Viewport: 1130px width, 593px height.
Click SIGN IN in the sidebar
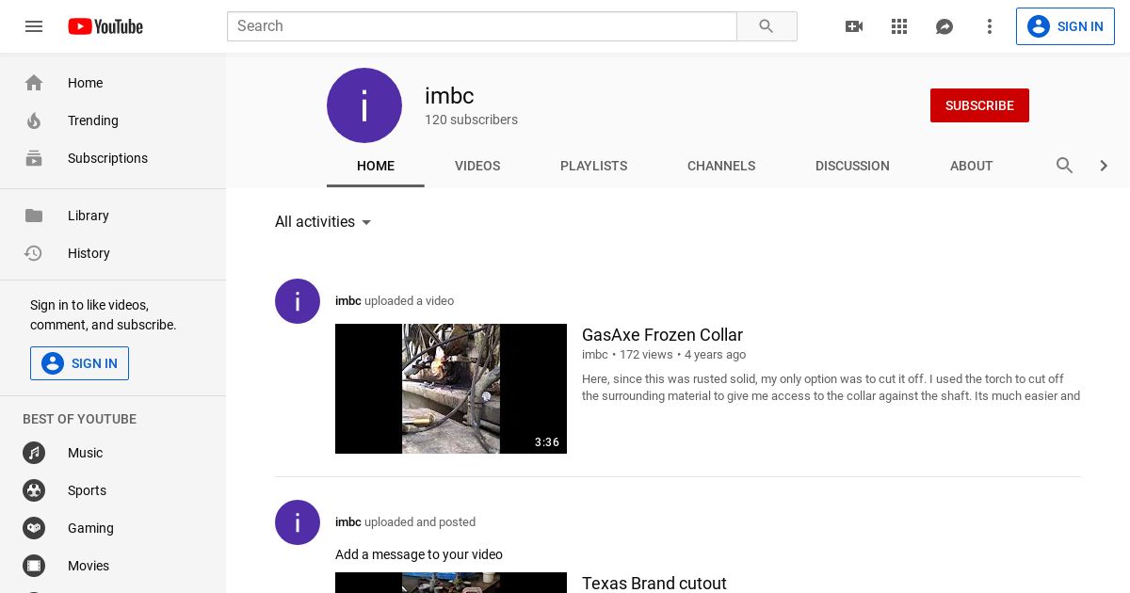click(79, 363)
